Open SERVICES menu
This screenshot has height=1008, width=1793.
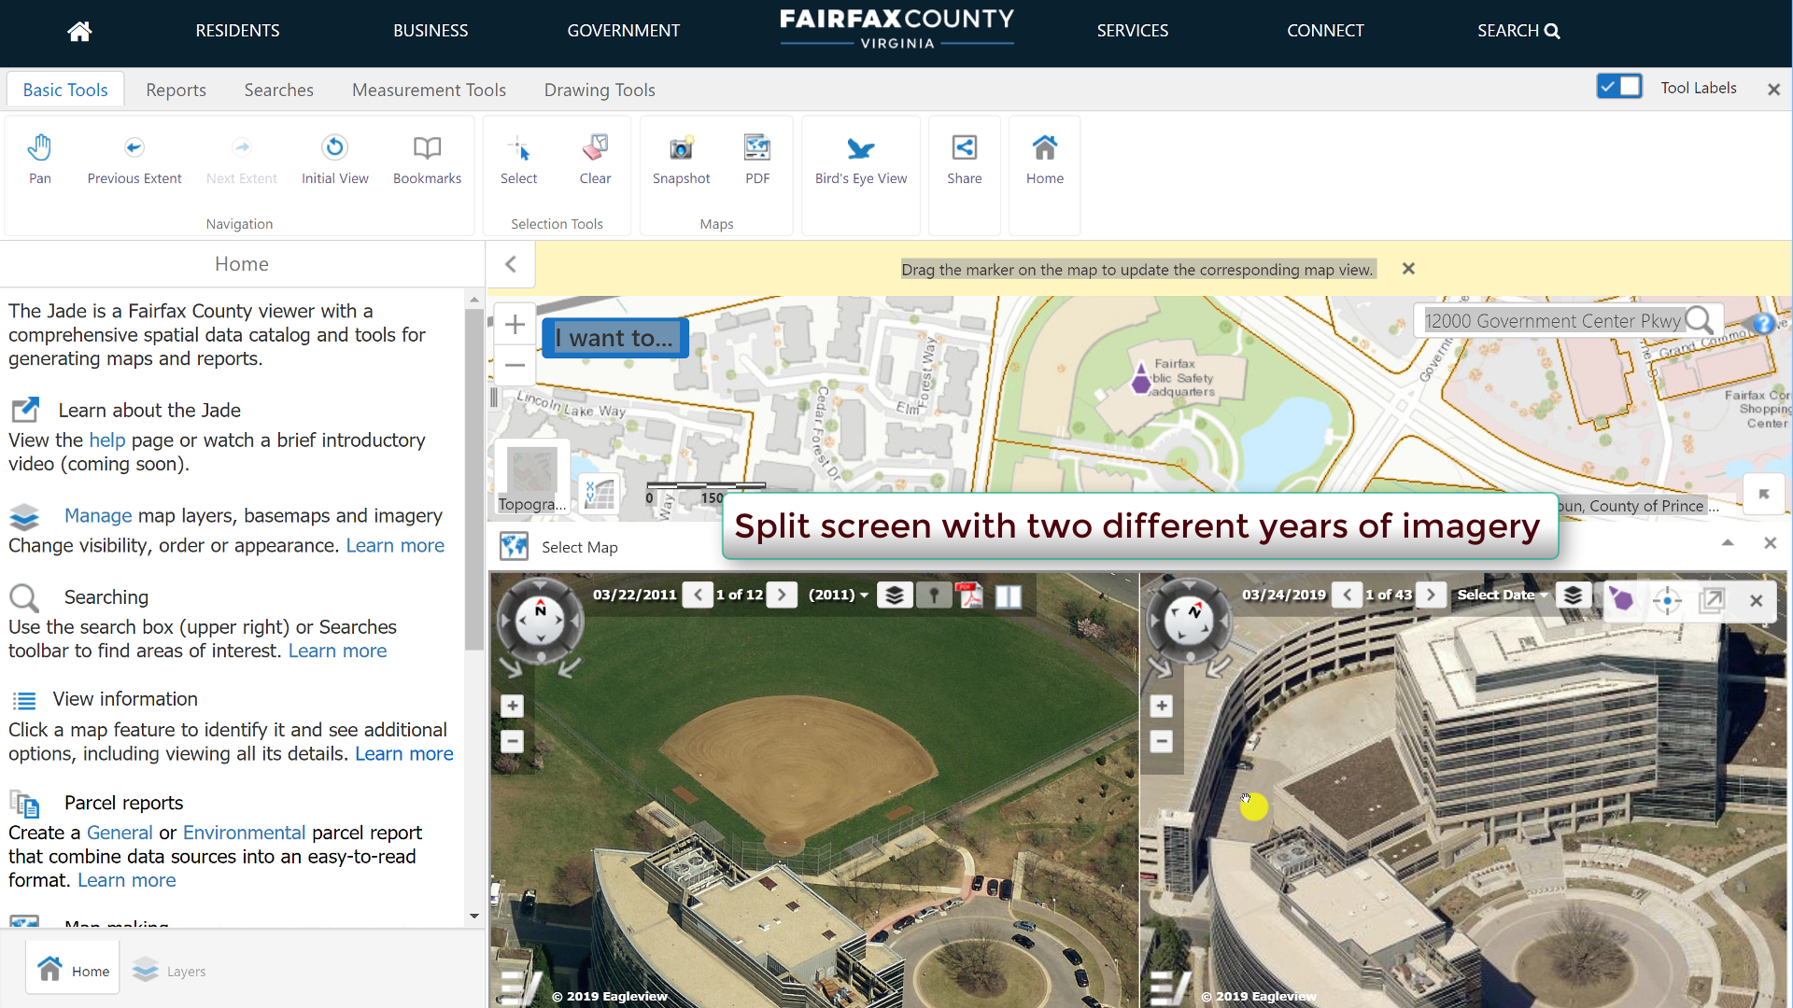point(1133,31)
